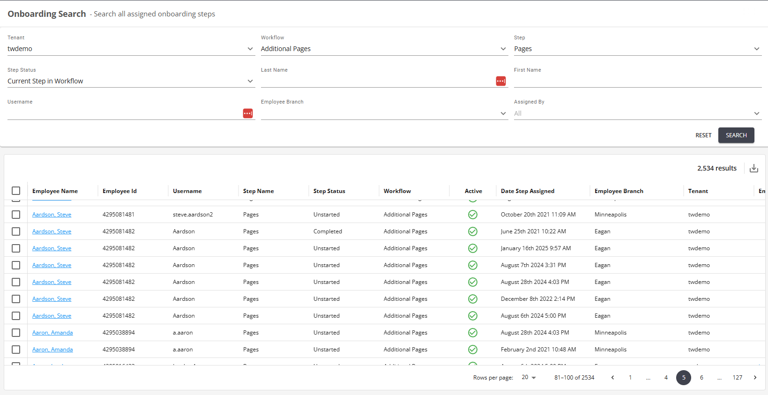
Task: Click '2,534 results' count text
Action: [x=716, y=168]
